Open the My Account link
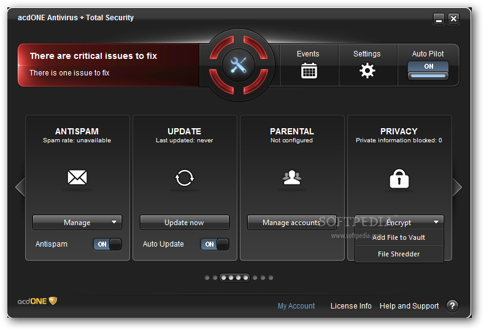The height and width of the screenshot is (330, 484). [296, 306]
